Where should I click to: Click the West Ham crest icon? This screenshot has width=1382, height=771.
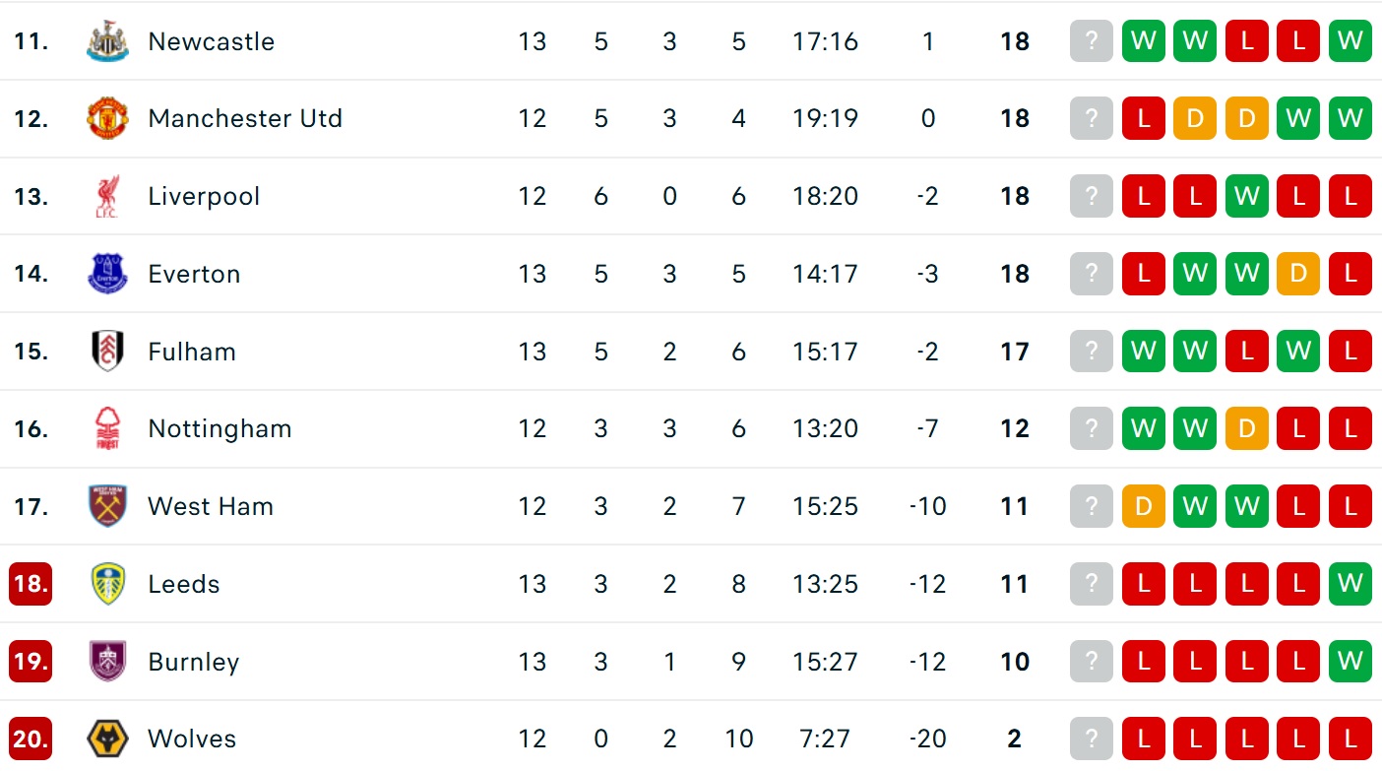(107, 506)
